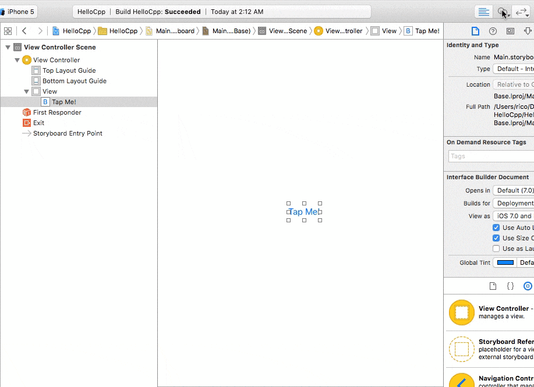Collapse the View item in the outline
Viewport: 534px width, 387px height.
tap(26, 91)
